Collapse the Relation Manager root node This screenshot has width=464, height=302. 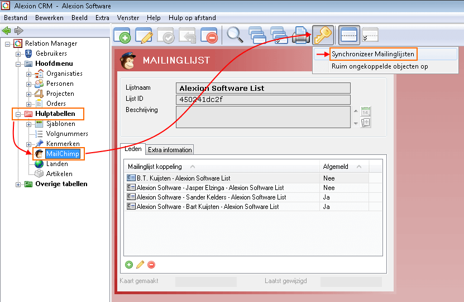(7, 44)
